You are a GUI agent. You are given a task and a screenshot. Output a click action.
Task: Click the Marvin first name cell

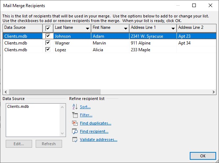(x=110, y=43)
